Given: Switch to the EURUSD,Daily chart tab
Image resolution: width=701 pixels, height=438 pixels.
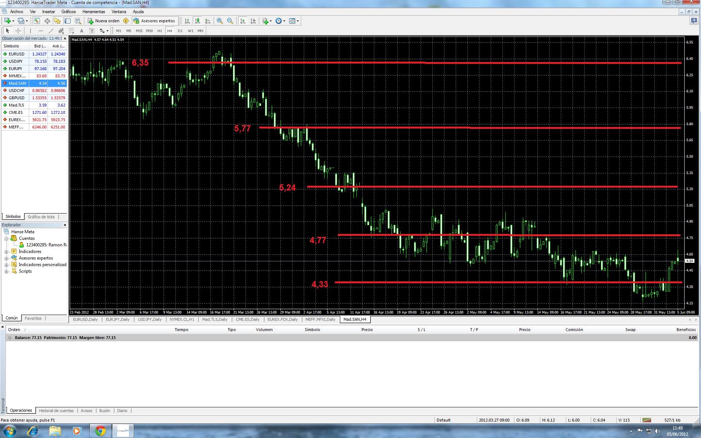Looking at the screenshot, I should (x=85, y=319).
